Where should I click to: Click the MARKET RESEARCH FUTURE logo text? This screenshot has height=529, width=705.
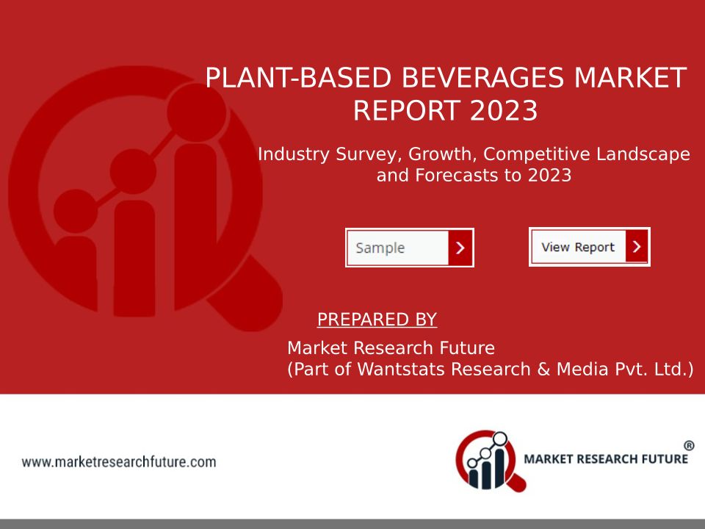[605, 459]
